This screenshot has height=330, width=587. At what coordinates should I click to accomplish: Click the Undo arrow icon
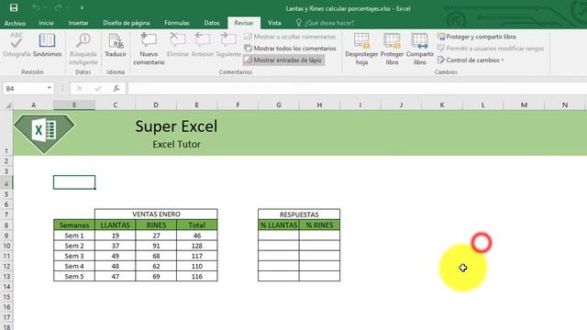(36, 7)
